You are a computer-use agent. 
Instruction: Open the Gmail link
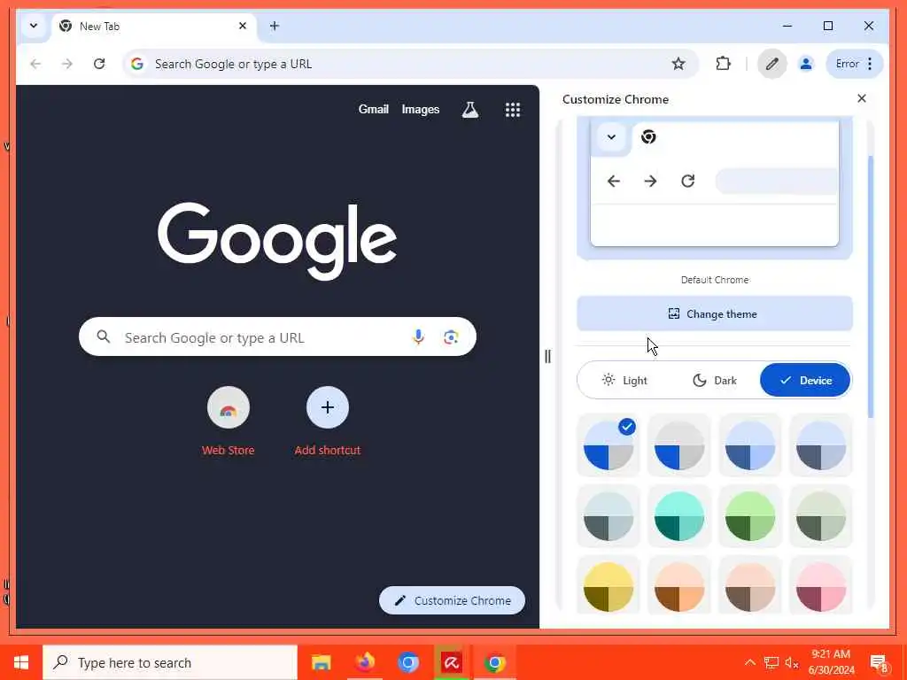tap(373, 109)
